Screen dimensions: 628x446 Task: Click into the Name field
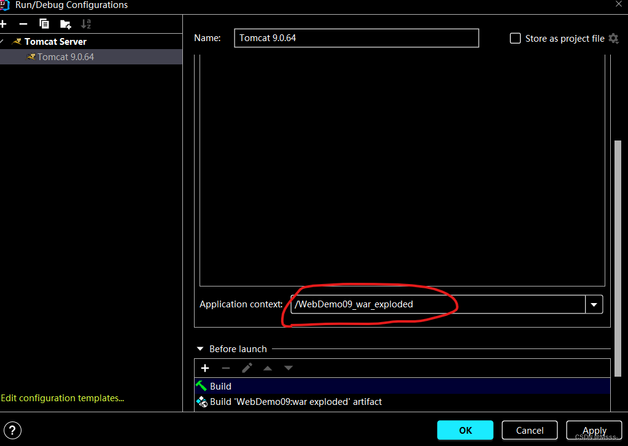point(357,38)
